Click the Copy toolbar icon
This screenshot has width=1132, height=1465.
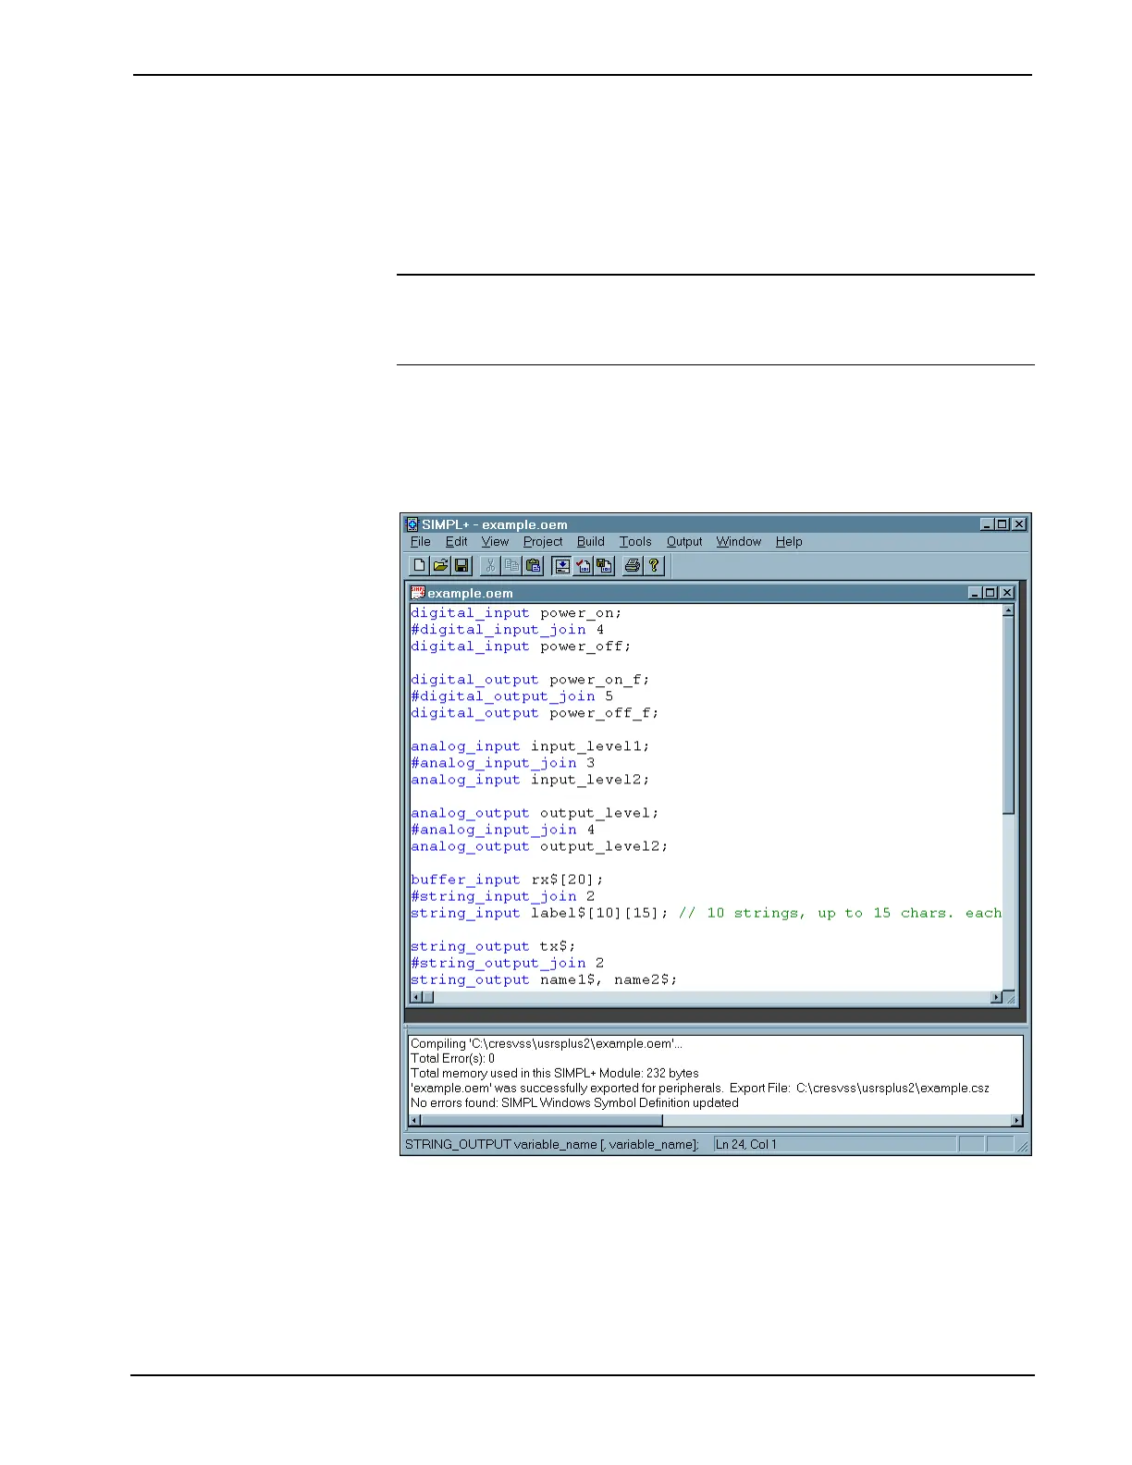(x=512, y=565)
